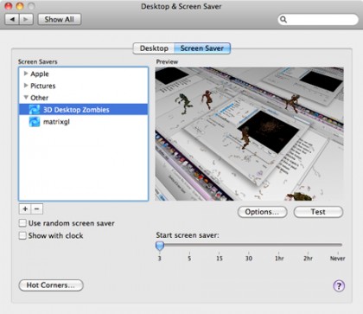Viewport: 363px width, 314px height.
Task: Expand the Apple screen savers group
Action: [26, 74]
